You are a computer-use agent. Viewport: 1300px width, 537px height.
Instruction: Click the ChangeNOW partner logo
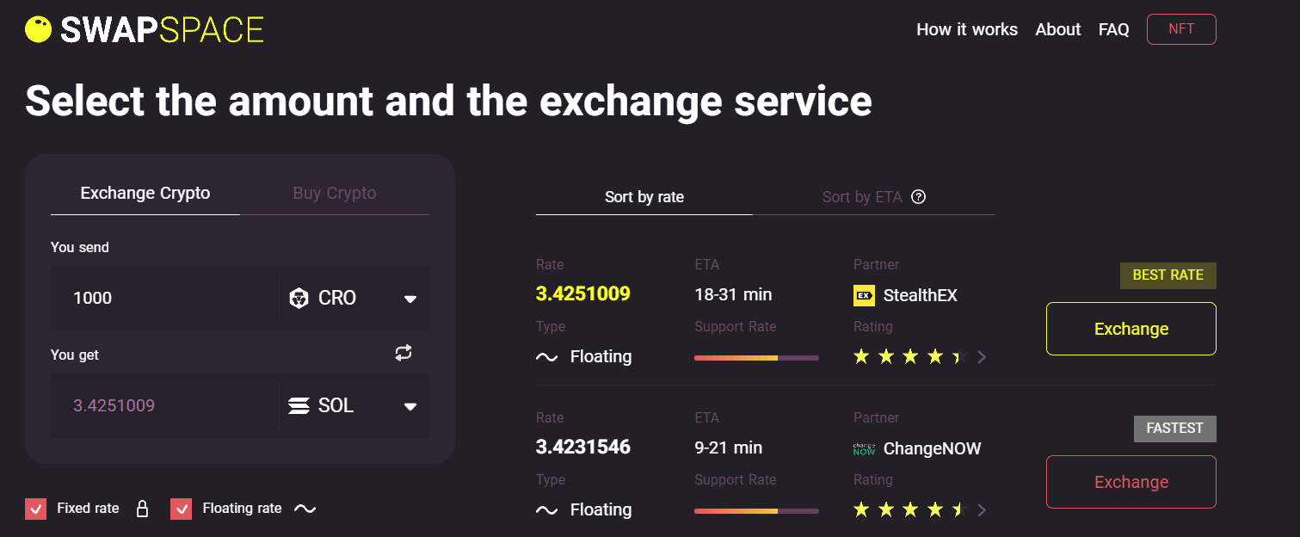pyautogui.click(x=864, y=448)
